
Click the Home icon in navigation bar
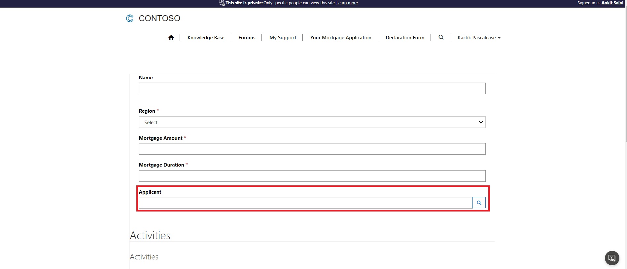tap(171, 38)
